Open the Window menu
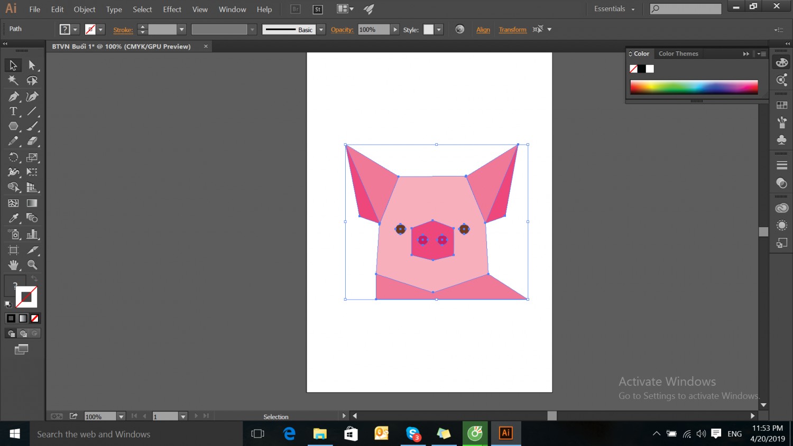The width and height of the screenshot is (793, 446). coord(232,9)
